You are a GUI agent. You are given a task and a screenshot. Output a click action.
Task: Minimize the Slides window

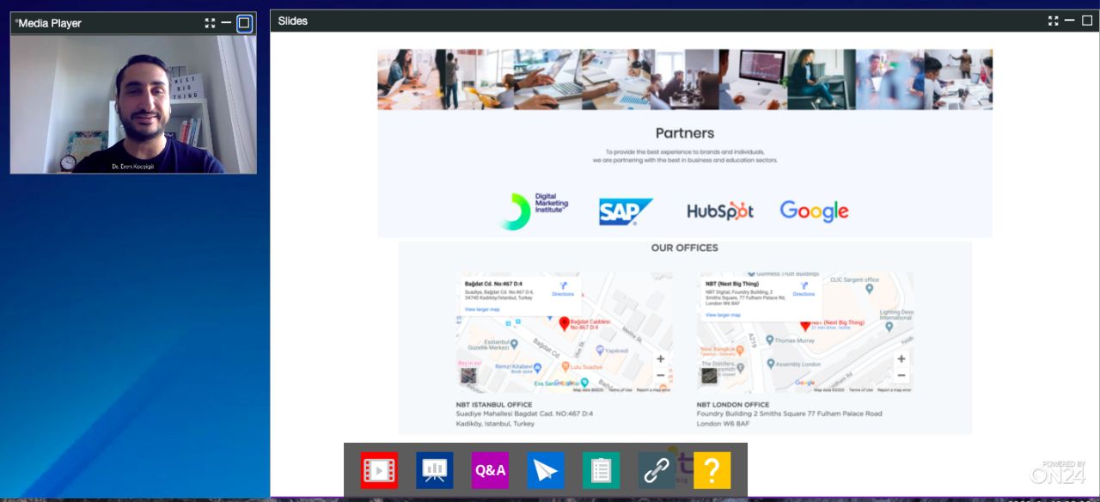(x=1070, y=21)
